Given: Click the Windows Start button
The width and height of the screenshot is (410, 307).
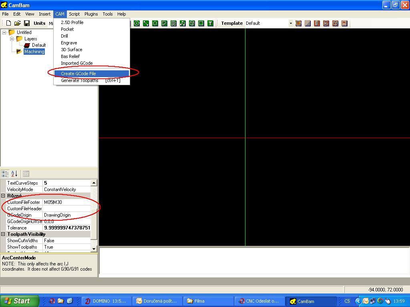Looking at the screenshot, I should (x=19, y=301).
